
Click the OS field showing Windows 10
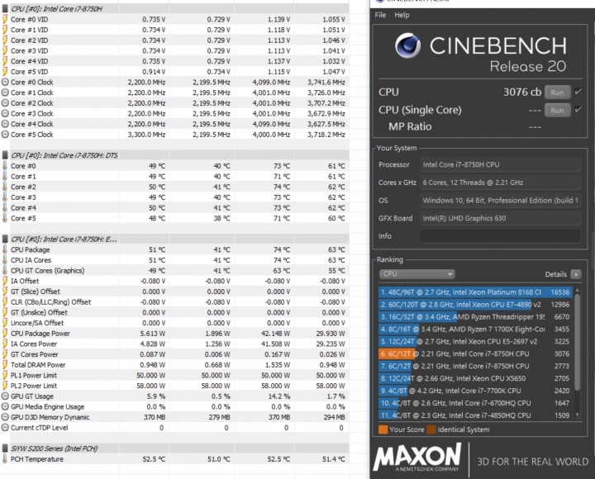pos(500,200)
